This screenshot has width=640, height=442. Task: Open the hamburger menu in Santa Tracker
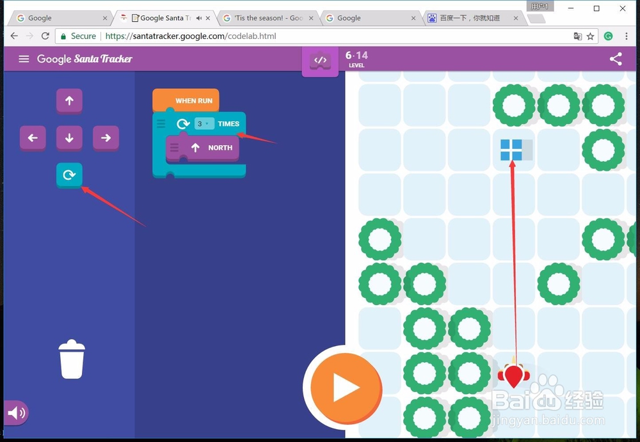tap(24, 59)
